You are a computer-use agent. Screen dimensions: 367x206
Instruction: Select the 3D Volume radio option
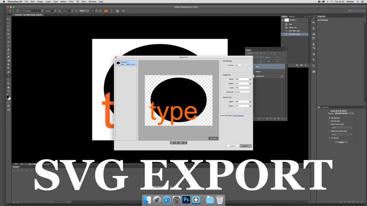tap(330, 138)
